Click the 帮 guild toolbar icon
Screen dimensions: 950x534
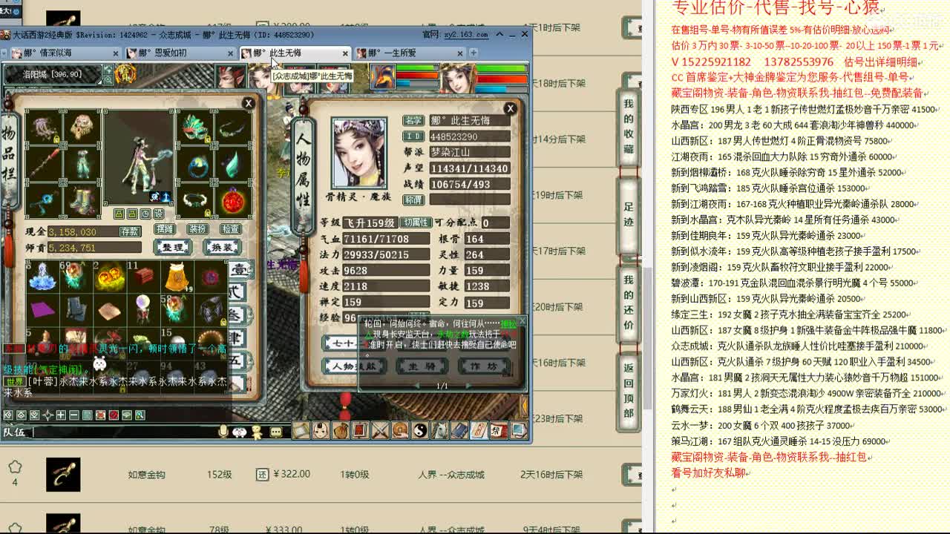point(499,430)
